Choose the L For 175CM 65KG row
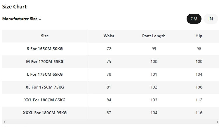Viewport: 219px width, 127px height. tap(45, 75)
